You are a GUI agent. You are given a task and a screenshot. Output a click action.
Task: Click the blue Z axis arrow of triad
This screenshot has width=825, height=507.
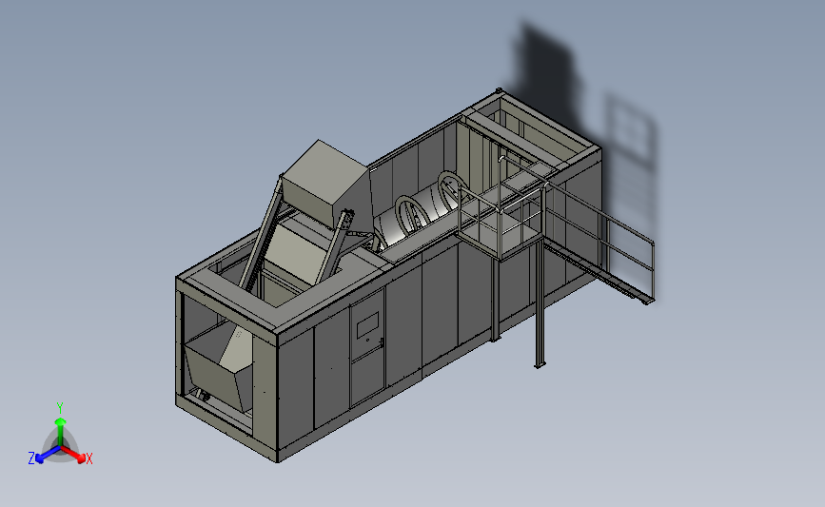pos(48,455)
